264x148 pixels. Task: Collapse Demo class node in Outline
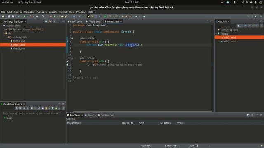point(217,34)
